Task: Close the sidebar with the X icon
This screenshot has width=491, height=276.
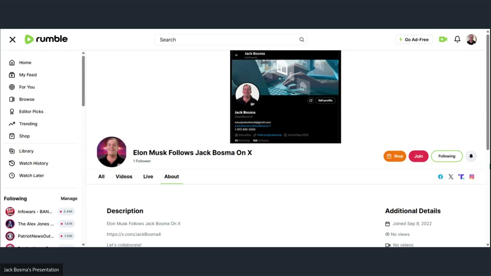Action: point(12,39)
